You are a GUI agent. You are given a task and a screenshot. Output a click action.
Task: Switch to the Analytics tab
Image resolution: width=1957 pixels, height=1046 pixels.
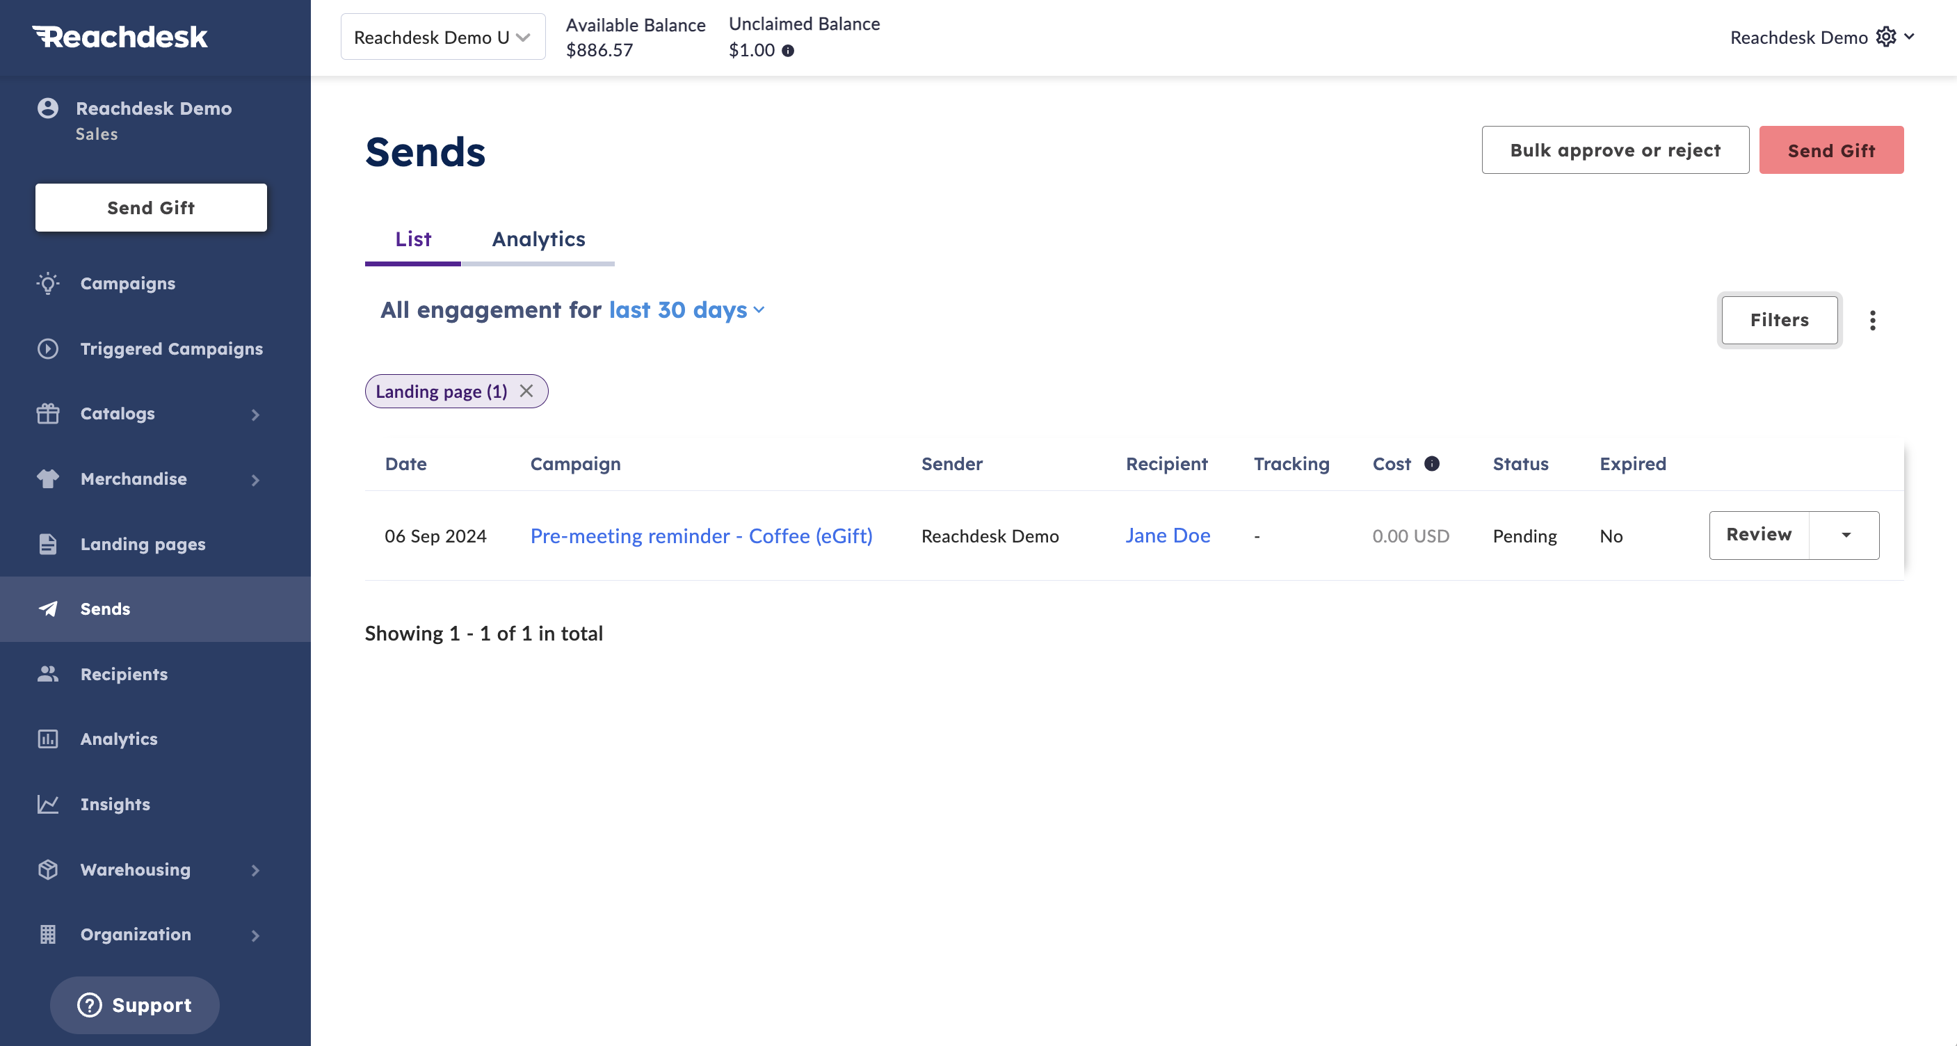pos(538,240)
